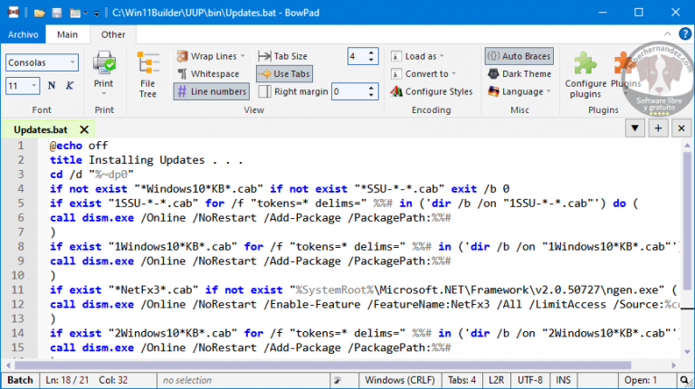Click the right margin value field showing 0

click(349, 91)
